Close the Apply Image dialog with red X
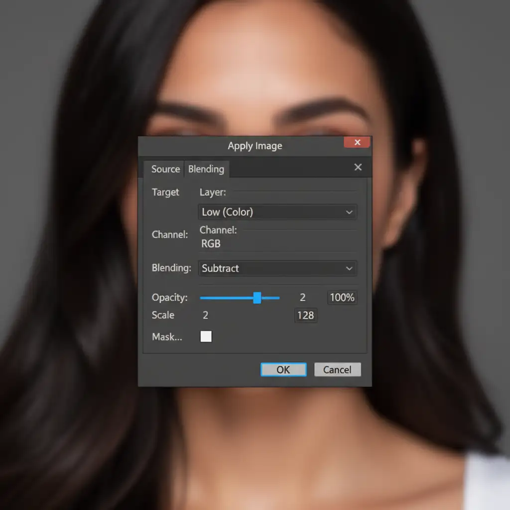 (x=357, y=143)
